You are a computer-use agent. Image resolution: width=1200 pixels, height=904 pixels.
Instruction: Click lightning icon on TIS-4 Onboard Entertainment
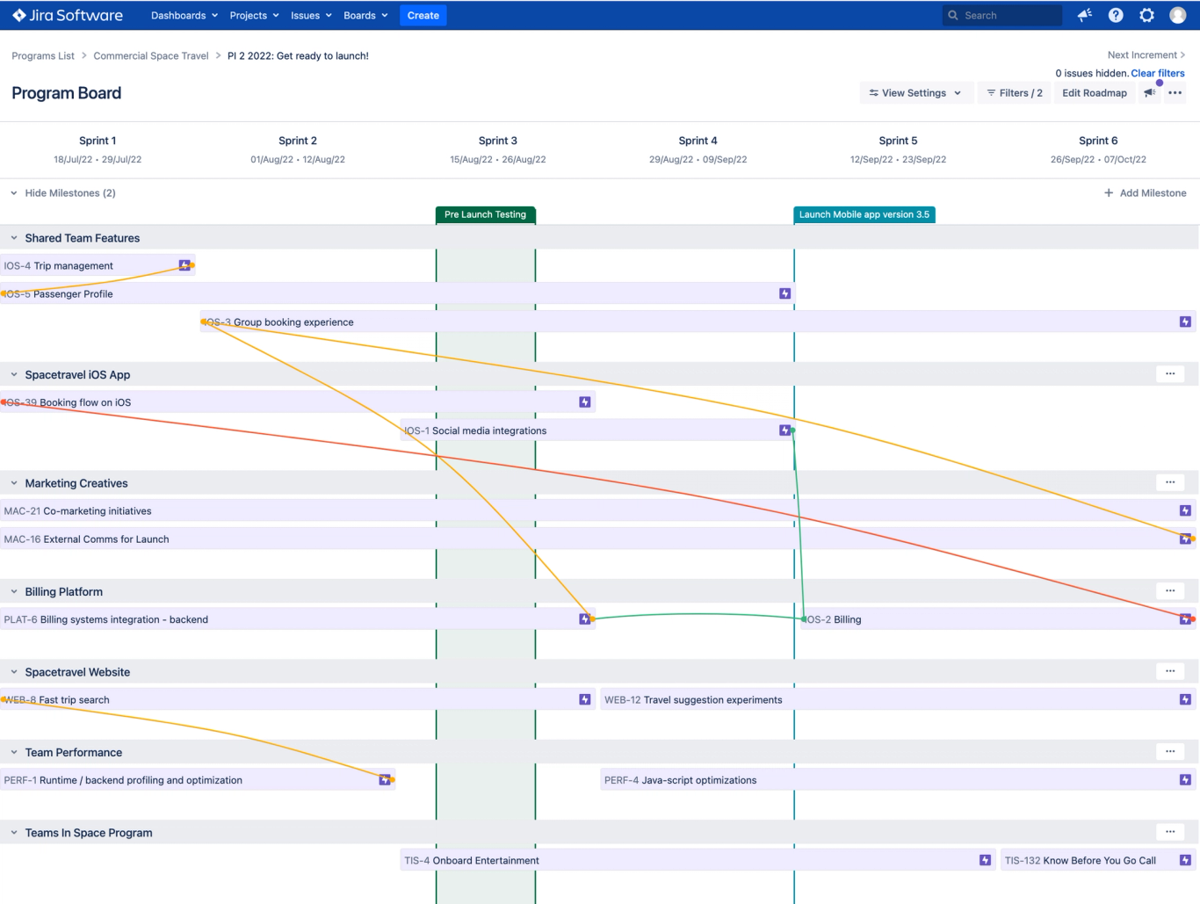pos(985,860)
